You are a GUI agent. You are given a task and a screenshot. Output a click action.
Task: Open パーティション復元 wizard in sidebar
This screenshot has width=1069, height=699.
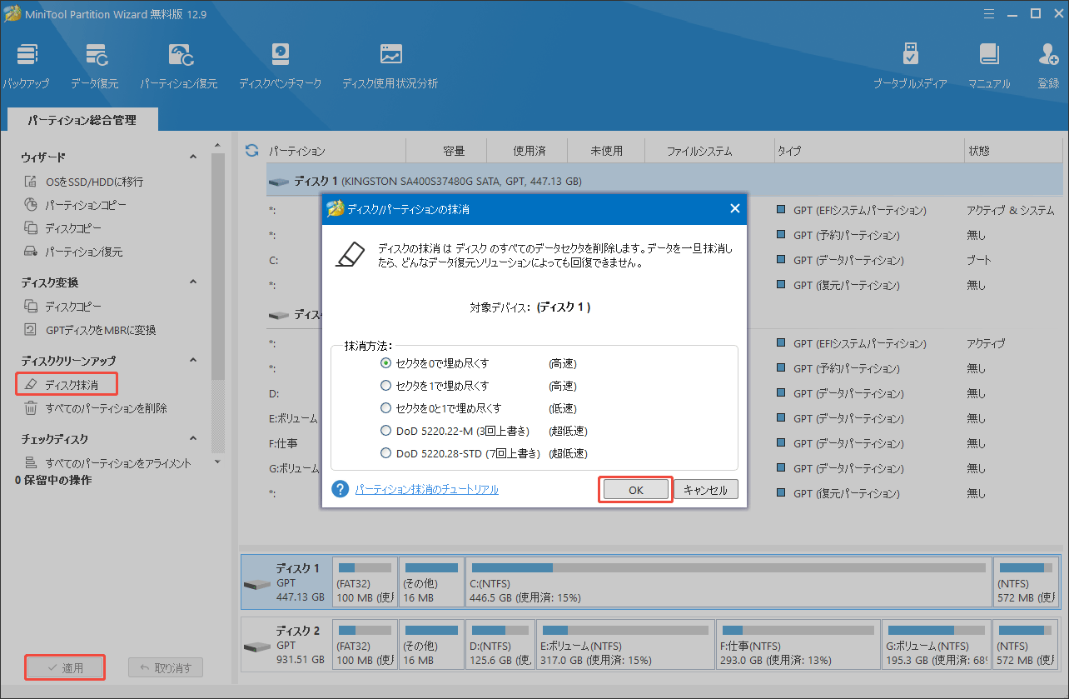[73, 252]
